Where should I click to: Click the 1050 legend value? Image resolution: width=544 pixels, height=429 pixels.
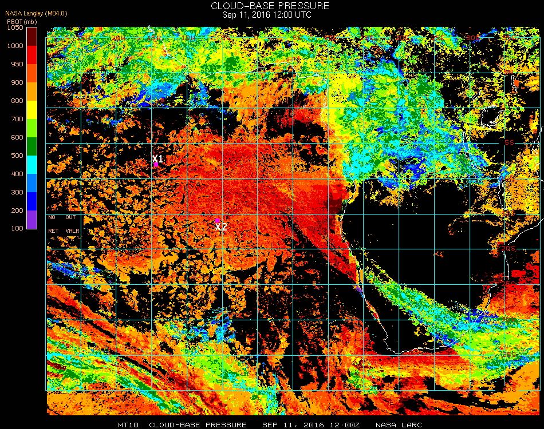coord(15,27)
